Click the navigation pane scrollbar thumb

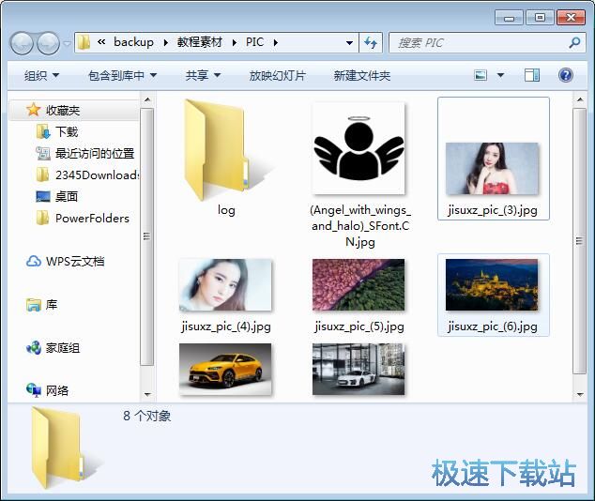point(147,237)
